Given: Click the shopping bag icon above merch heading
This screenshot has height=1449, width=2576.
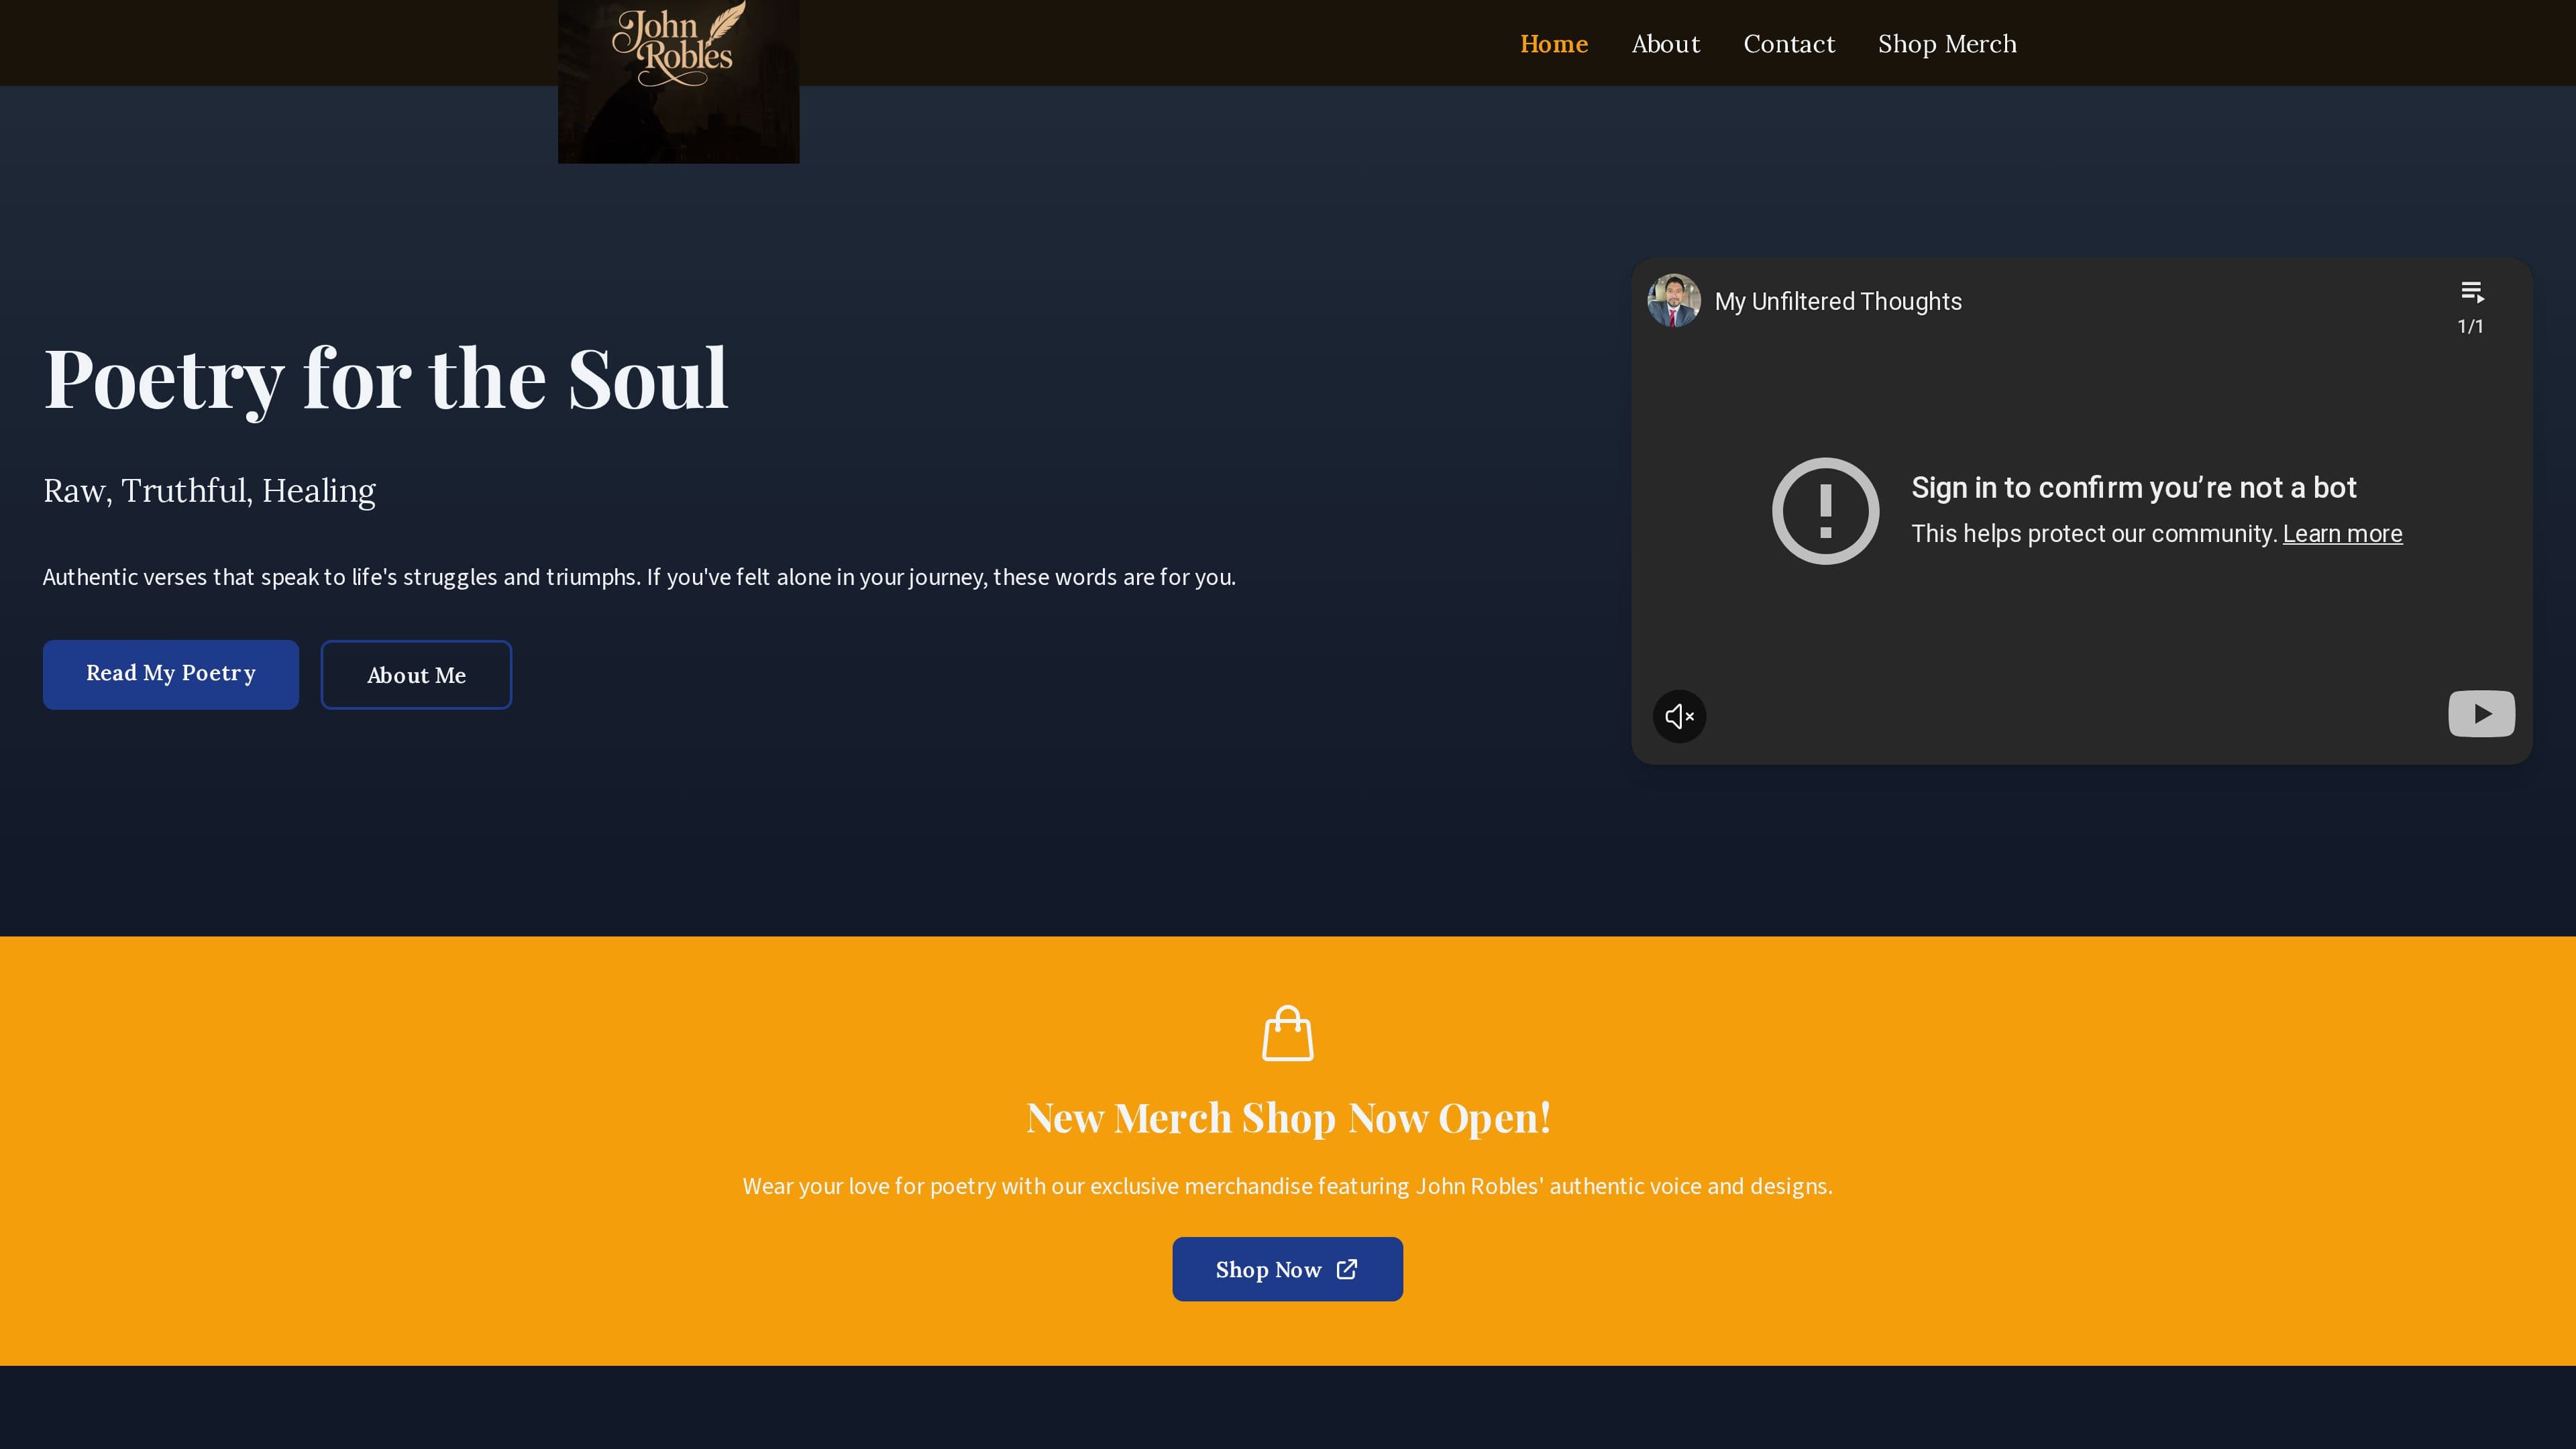Looking at the screenshot, I should click(1287, 1033).
